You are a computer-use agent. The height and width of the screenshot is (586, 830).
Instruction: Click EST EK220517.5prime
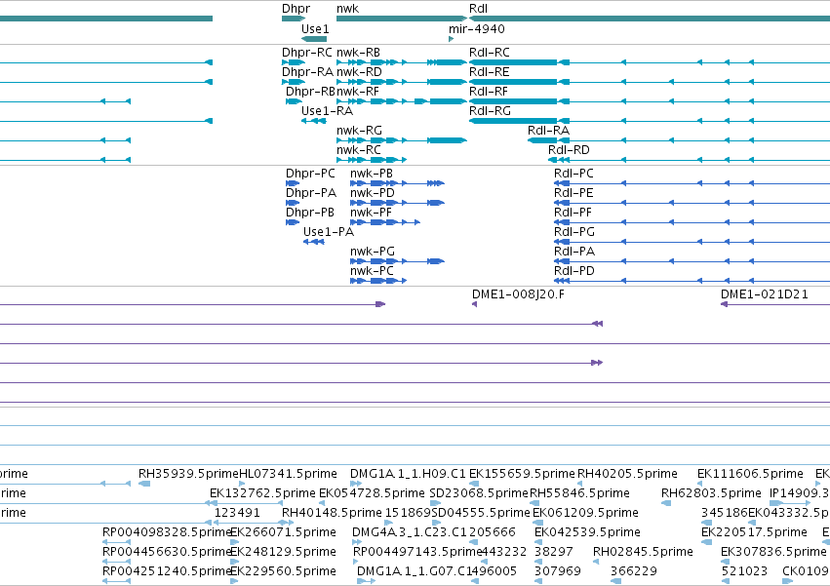[754, 532]
